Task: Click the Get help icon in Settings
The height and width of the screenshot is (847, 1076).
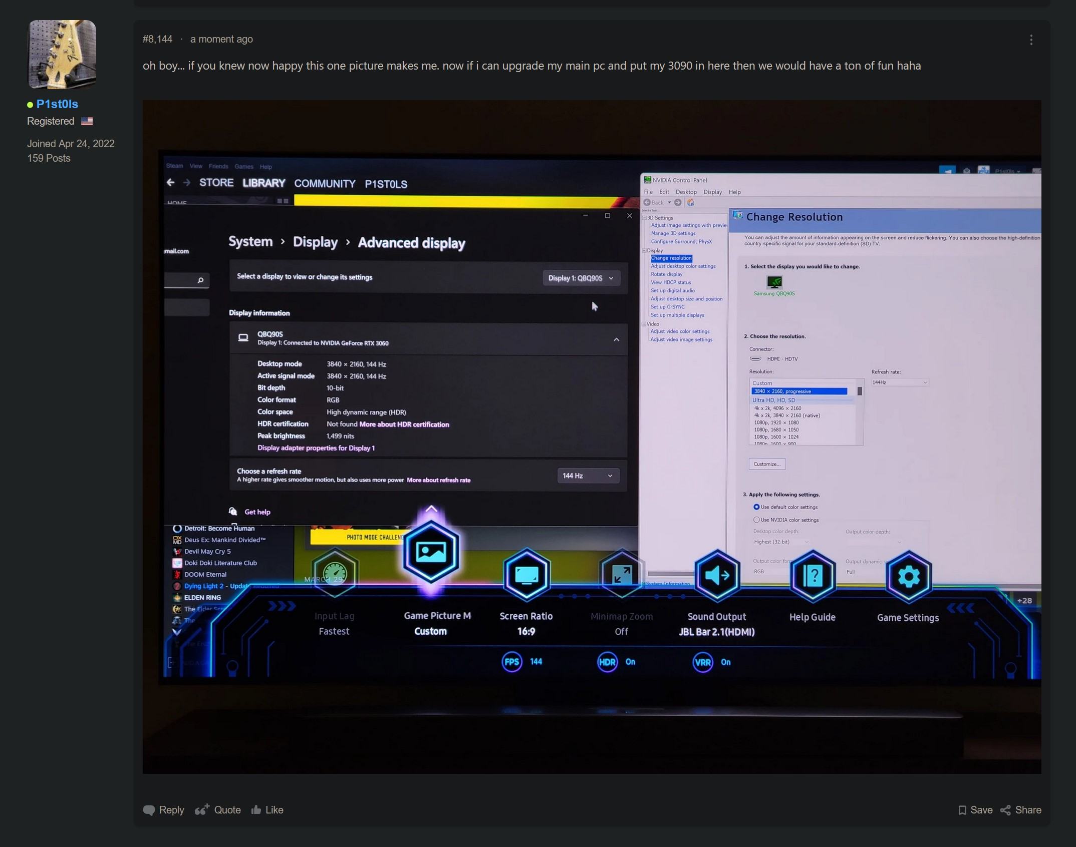Action: click(x=233, y=511)
